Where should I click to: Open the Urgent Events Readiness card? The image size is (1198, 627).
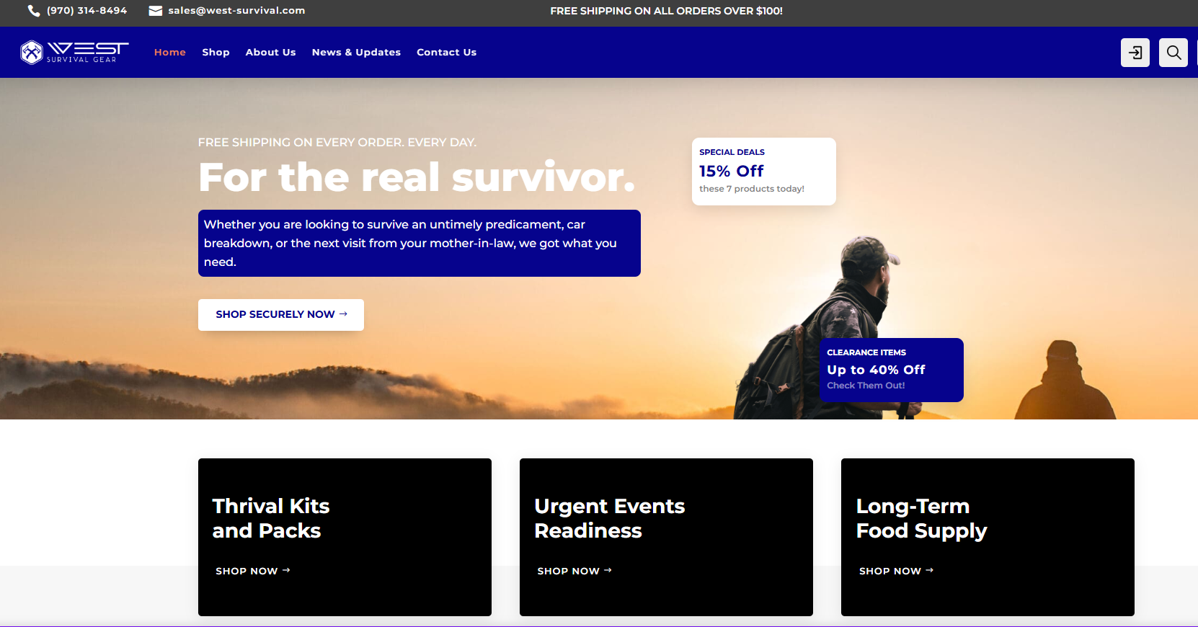(666, 537)
